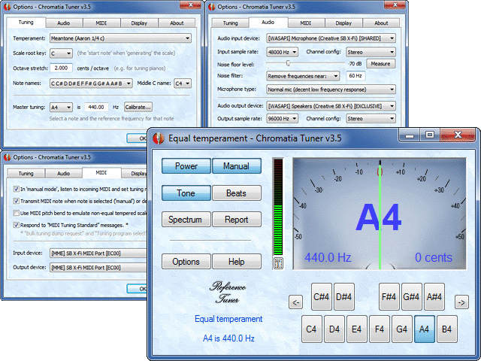Click the Help button
Viewport: 481px width, 361px height.
coord(237,262)
